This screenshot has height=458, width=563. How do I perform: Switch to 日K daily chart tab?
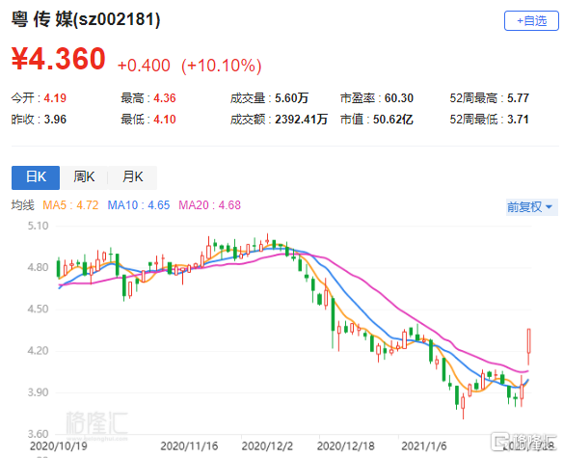tap(36, 177)
